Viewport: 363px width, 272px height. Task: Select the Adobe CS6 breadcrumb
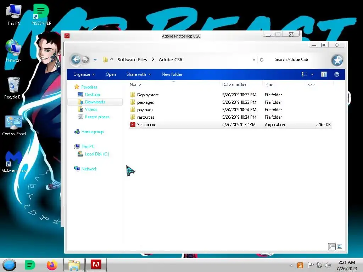click(171, 59)
